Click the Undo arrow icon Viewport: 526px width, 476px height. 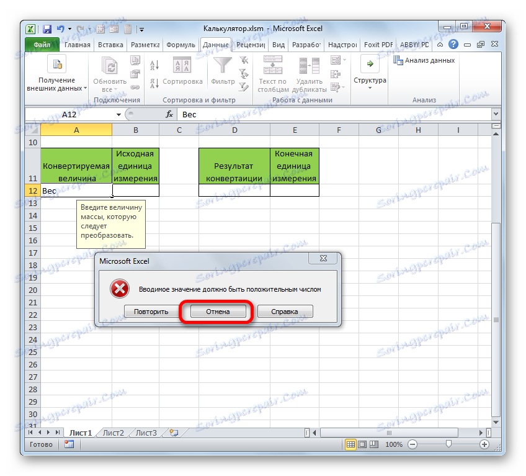point(60,29)
